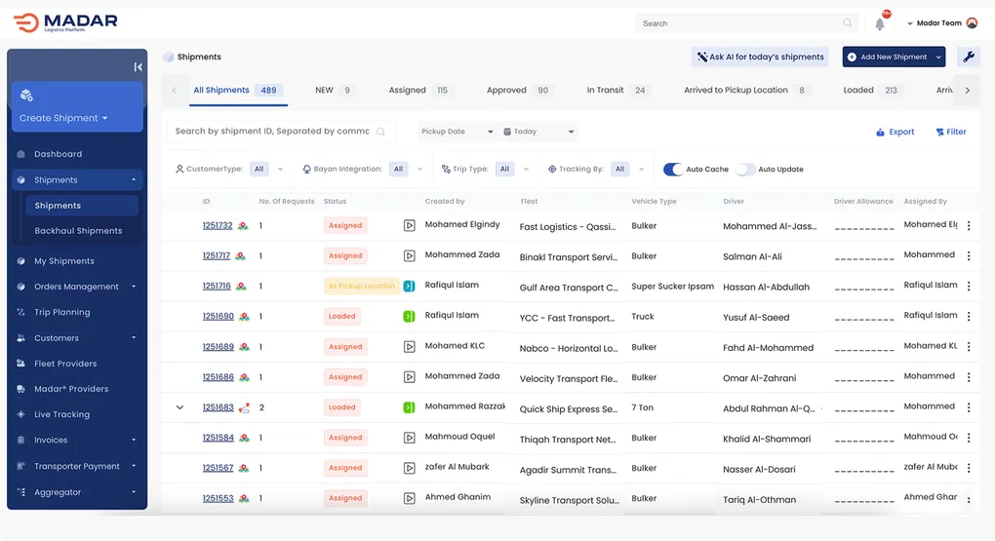Screen dimensions: 995x541
Task: Enable the Auto Update toggle
Action: 745,170
